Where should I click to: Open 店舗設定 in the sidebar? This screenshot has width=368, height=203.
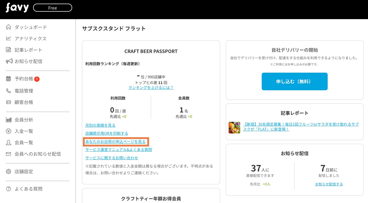(x=24, y=172)
